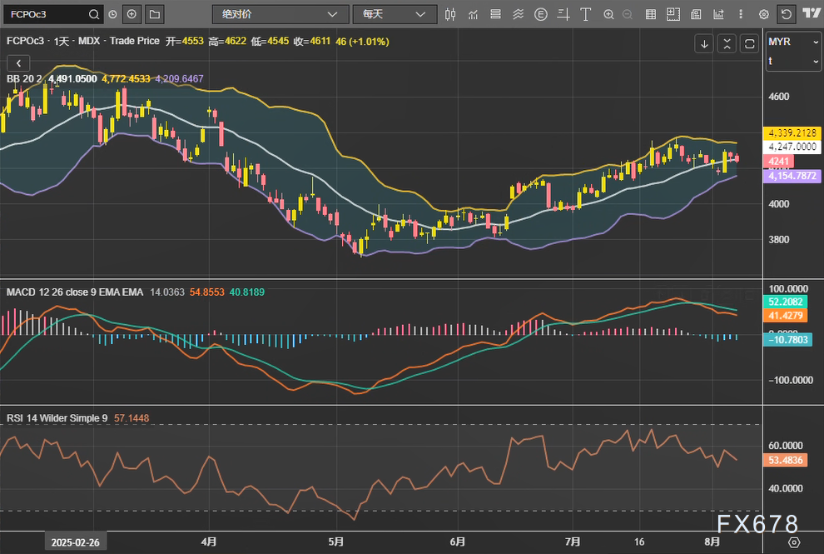Toggle the fullscreen frame button above the chart
Viewport: 824px width, 554px height.
point(749,43)
